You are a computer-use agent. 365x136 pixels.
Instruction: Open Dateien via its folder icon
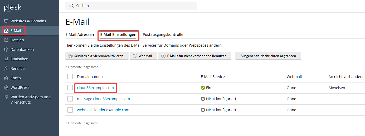coord(6,40)
